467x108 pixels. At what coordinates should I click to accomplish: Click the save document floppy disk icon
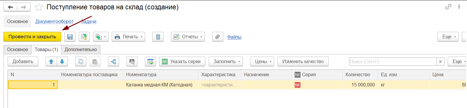[x=70, y=37]
